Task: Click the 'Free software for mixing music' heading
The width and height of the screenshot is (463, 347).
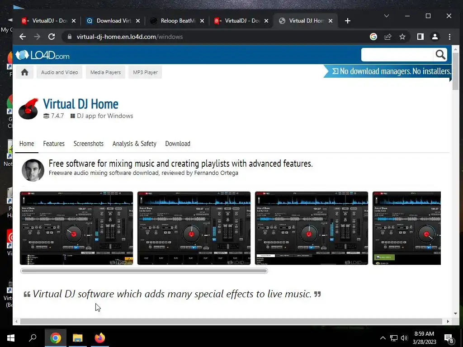Action: coord(180,163)
